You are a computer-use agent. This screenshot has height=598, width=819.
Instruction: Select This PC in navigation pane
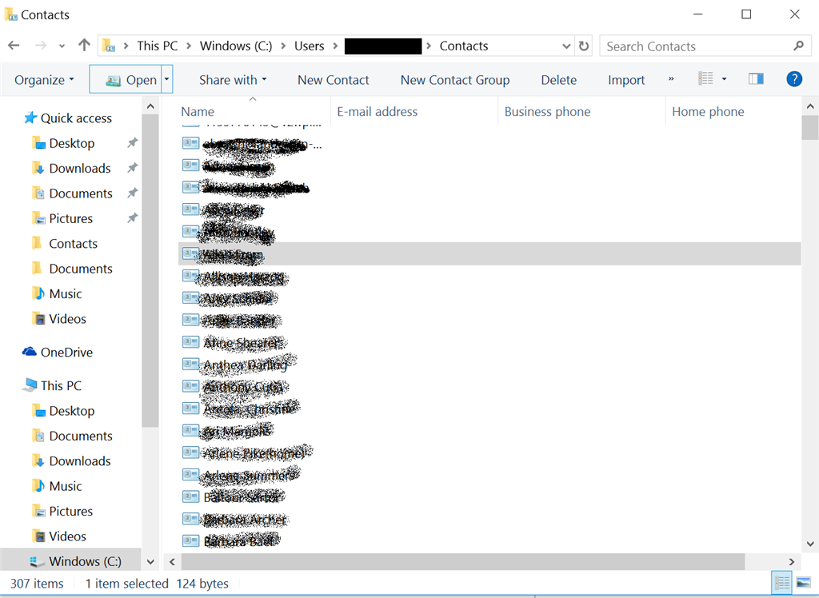click(61, 385)
